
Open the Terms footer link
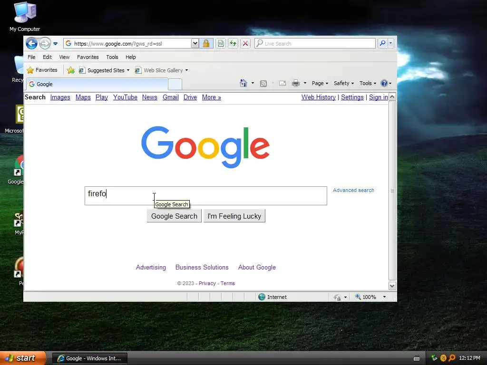(228, 283)
